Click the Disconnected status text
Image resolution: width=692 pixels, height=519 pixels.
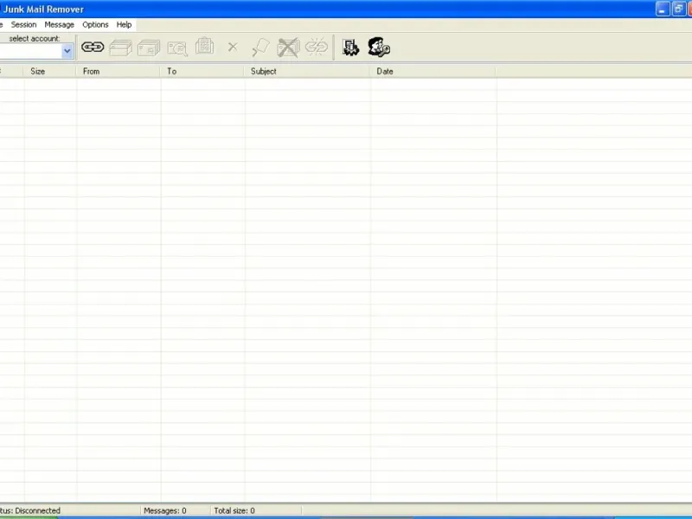click(30, 510)
